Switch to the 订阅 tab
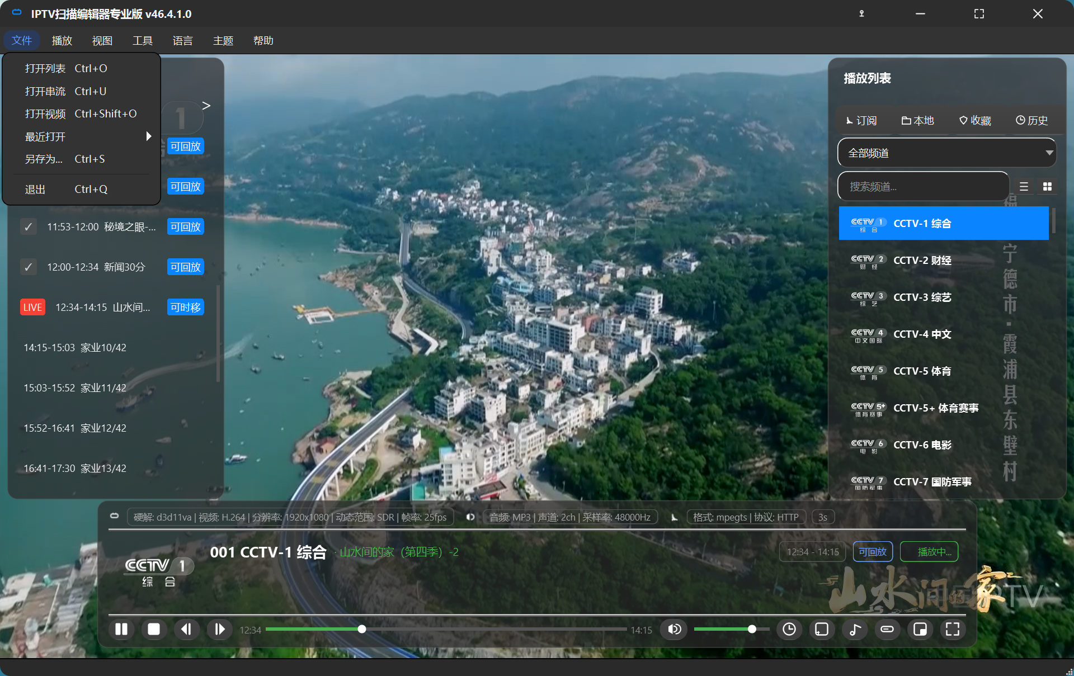Image resolution: width=1074 pixels, height=676 pixels. pyautogui.click(x=861, y=120)
